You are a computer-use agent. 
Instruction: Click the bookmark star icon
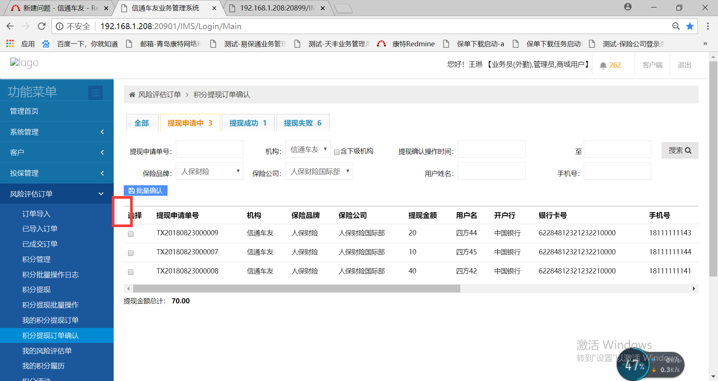(x=690, y=26)
